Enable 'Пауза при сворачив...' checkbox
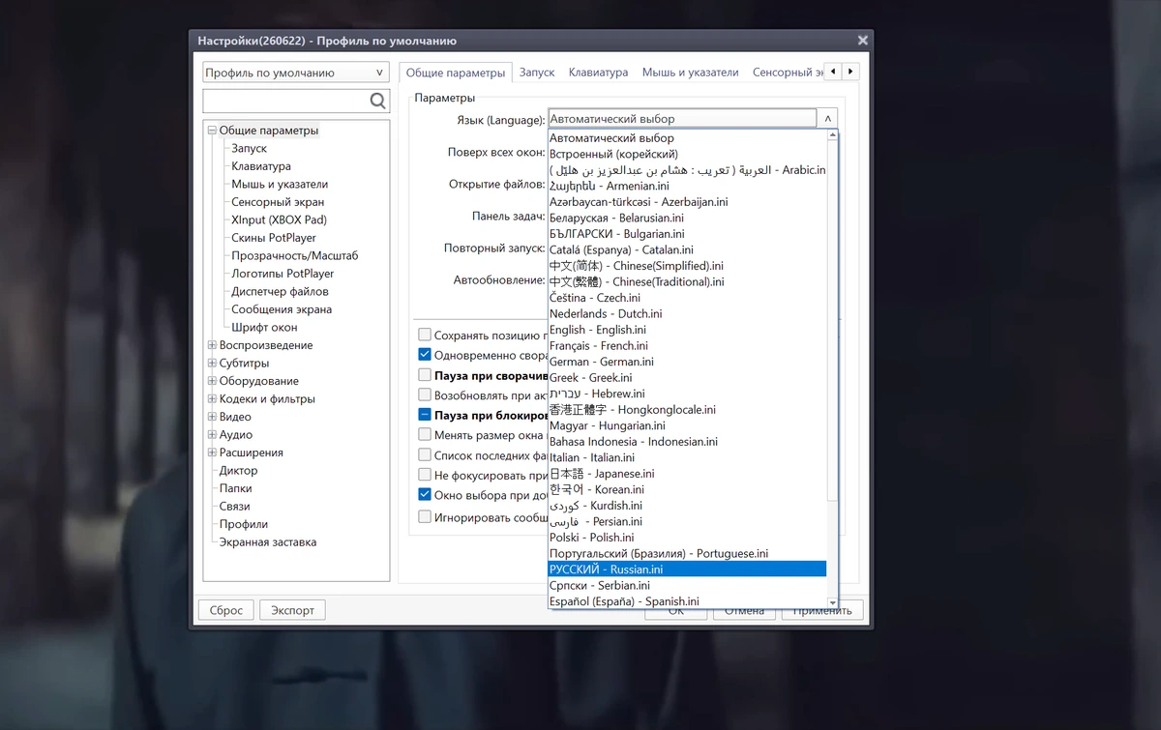 coord(425,375)
